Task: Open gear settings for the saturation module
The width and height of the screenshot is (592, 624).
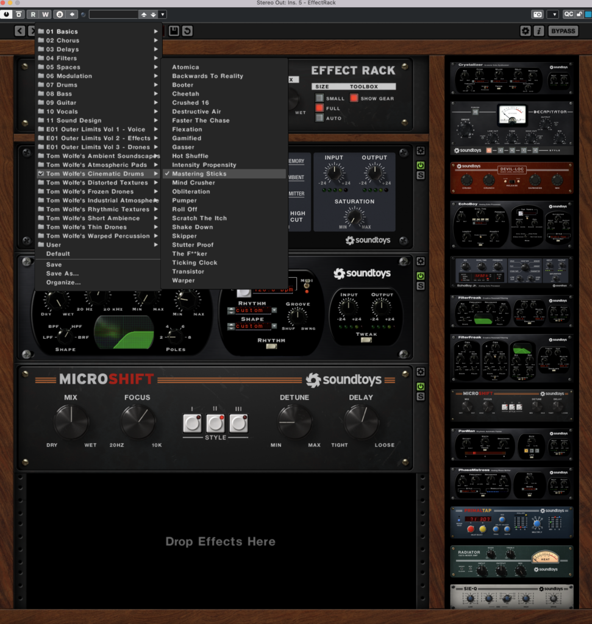Action: [x=421, y=151]
